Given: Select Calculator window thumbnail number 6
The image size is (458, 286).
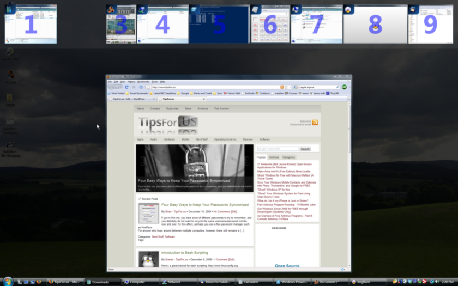Looking at the screenshot, I should tap(270, 24).
